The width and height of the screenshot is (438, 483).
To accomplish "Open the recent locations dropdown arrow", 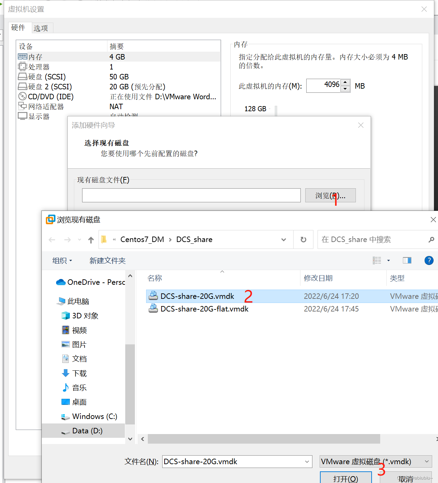I will [x=80, y=240].
